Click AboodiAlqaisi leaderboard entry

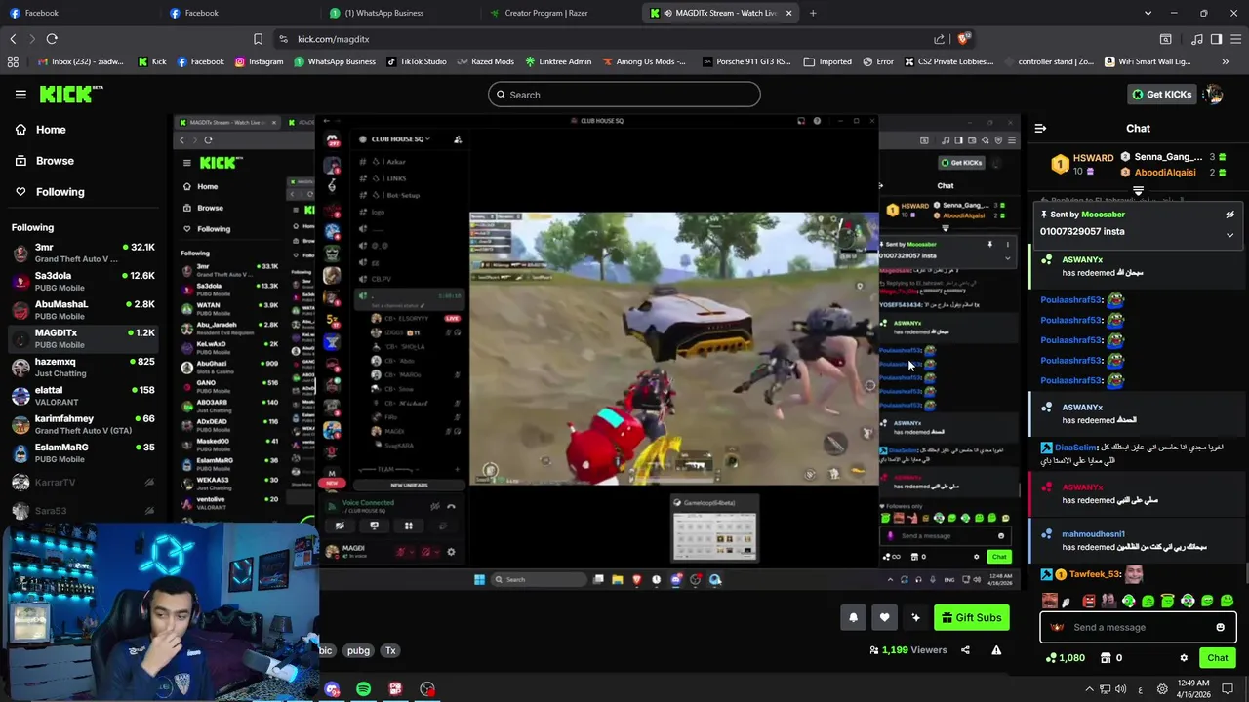point(1174,173)
